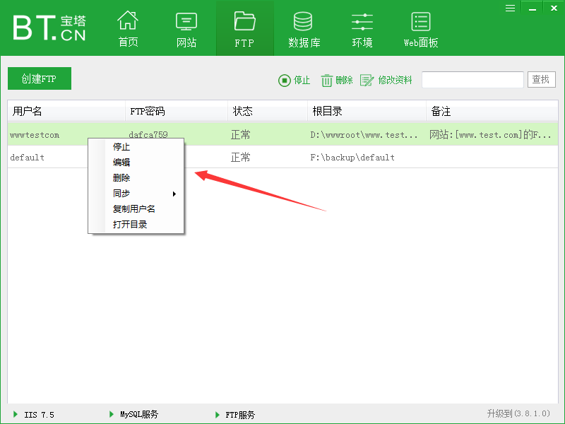Screen dimensions: 565x424
Task: Open the 网站 (Website) section icon
Action: (186, 28)
